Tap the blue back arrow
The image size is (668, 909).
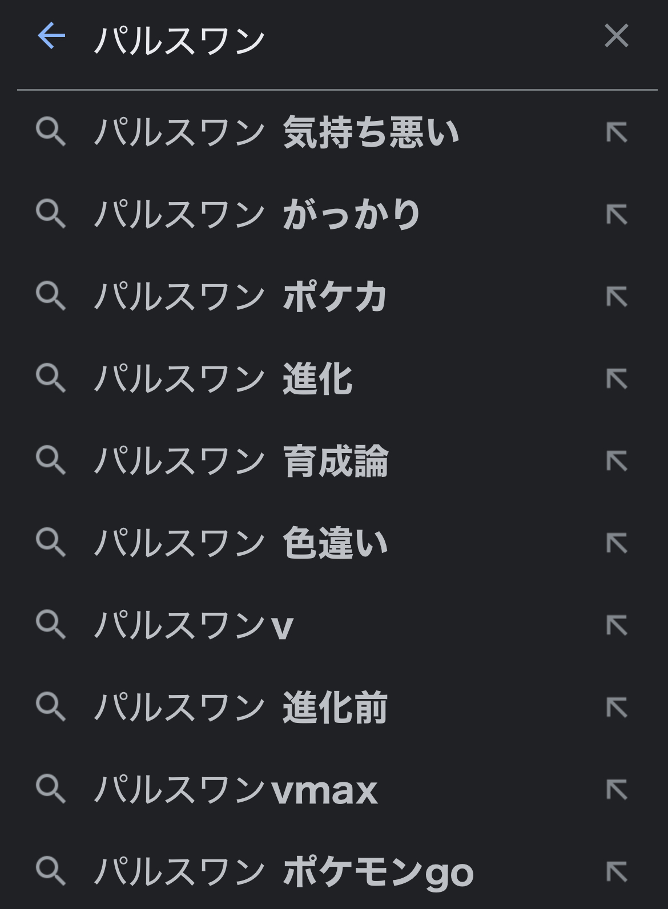tap(51, 36)
